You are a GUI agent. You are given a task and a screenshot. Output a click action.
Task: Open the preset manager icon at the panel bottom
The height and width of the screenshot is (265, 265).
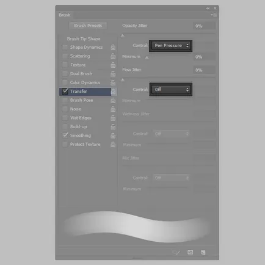(x=190, y=252)
